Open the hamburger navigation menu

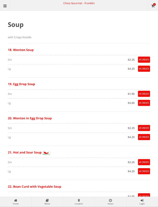tap(5, 6)
